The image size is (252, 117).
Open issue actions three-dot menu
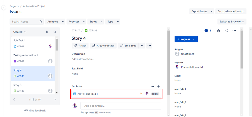(x=234, y=31)
